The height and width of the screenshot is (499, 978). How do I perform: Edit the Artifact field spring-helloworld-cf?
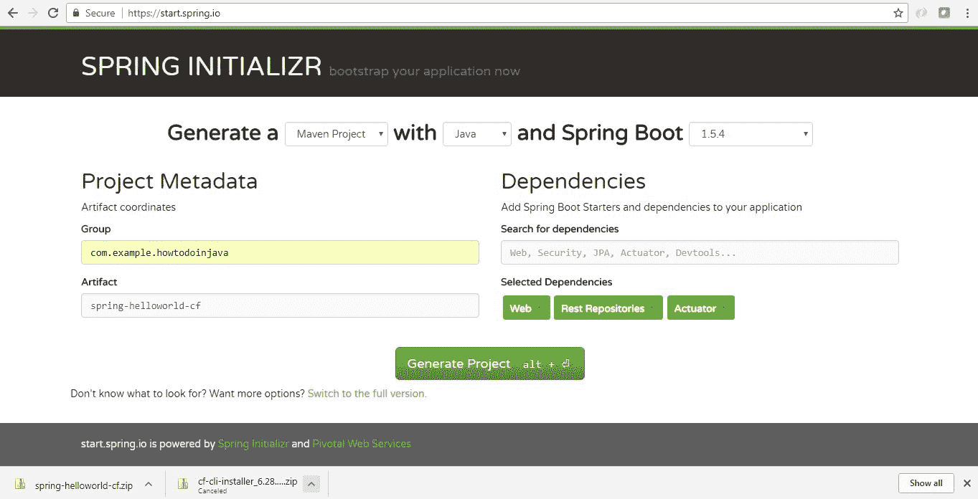click(x=280, y=305)
